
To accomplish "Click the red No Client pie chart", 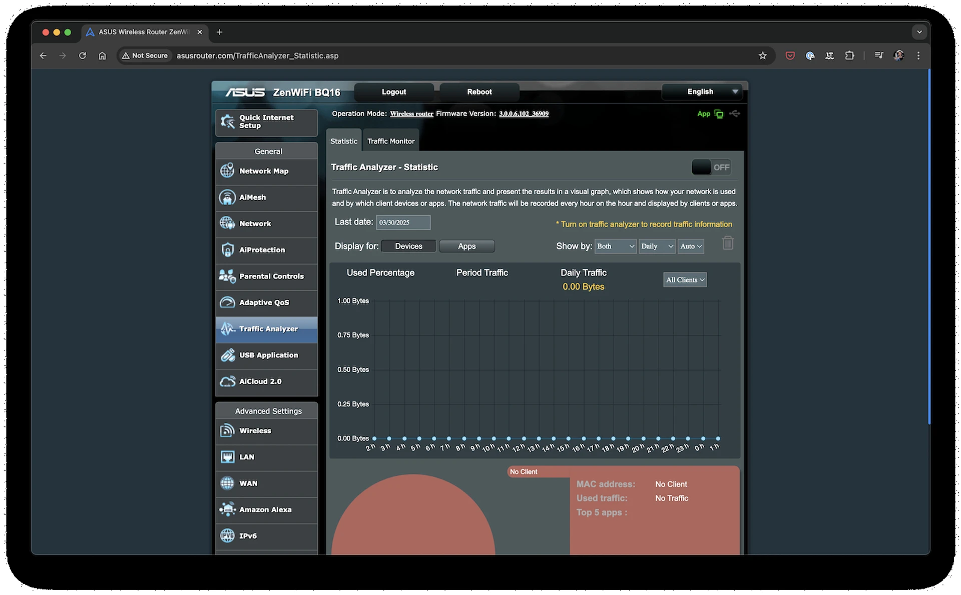I will click(x=413, y=515).
